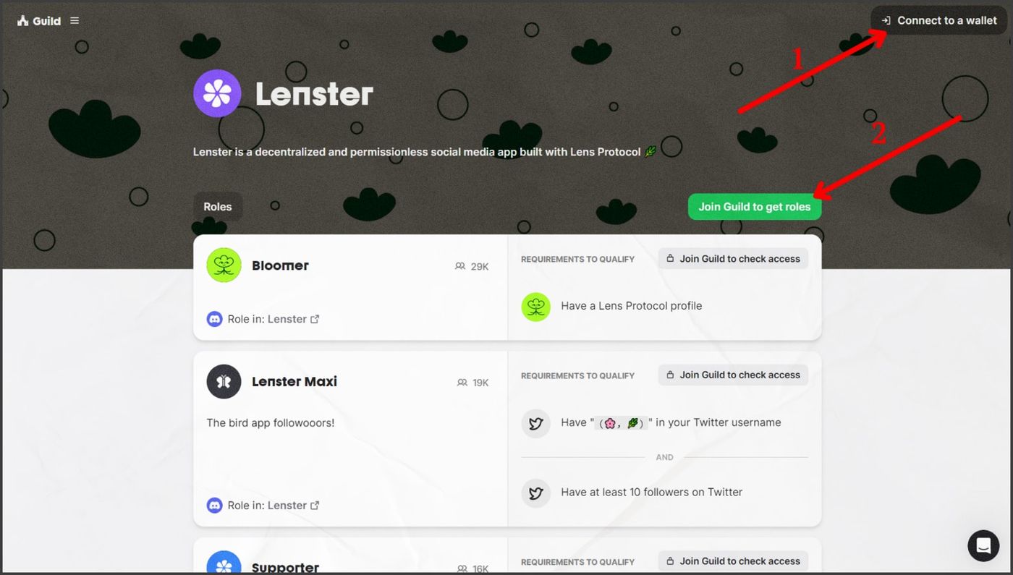
Task: Click the Discord icon under Bloomer role
Action: [214, 319]
